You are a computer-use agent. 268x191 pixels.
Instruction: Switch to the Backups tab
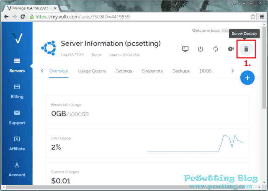(181, 71)
